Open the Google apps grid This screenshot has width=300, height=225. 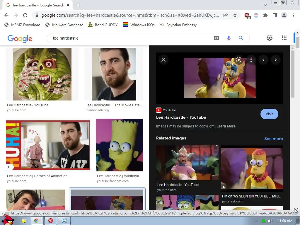(x=284, y=38)
